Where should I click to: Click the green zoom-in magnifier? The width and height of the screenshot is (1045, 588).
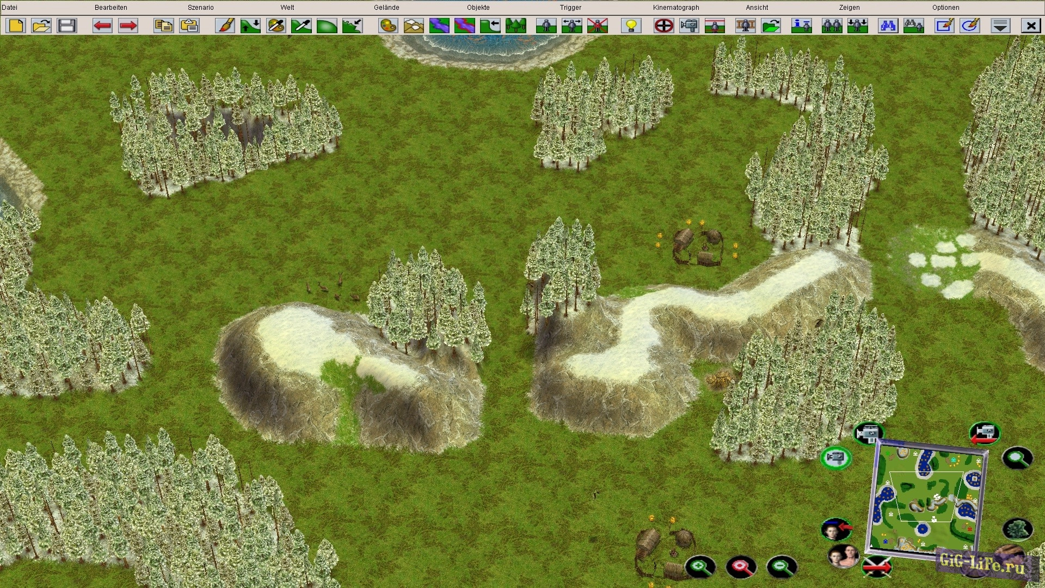pyautogui.click(x=700, y=567)
